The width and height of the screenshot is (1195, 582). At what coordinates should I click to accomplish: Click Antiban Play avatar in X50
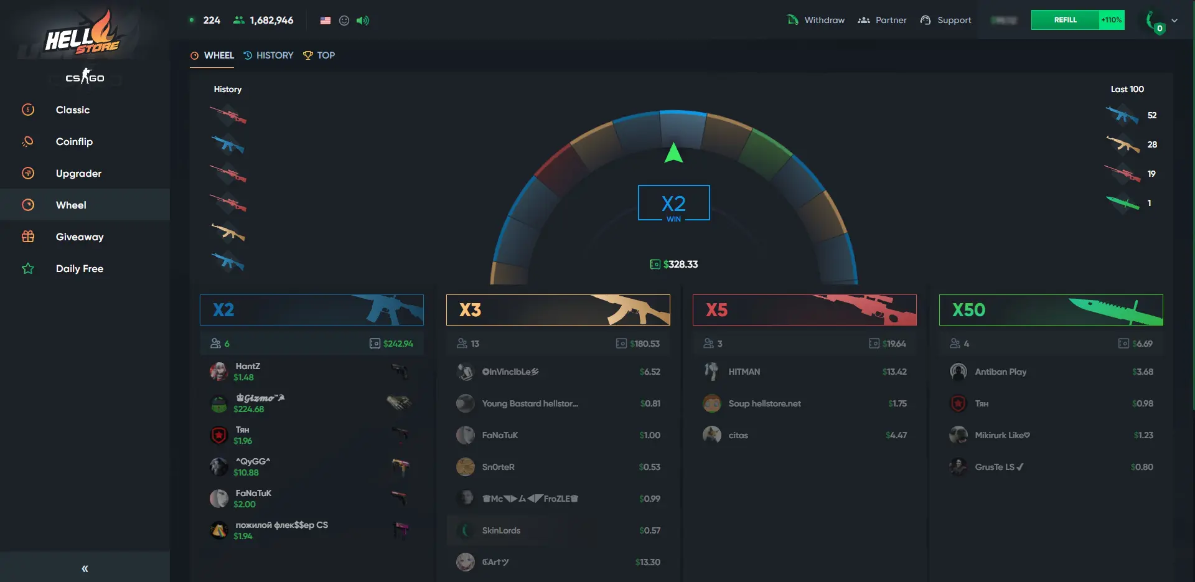(x=958, y=372)
